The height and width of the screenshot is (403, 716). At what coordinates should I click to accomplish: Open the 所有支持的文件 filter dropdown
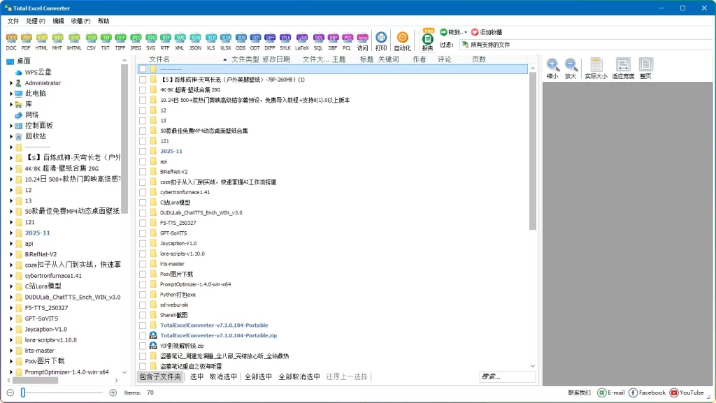pyautogui.click(x=503, y=44)
